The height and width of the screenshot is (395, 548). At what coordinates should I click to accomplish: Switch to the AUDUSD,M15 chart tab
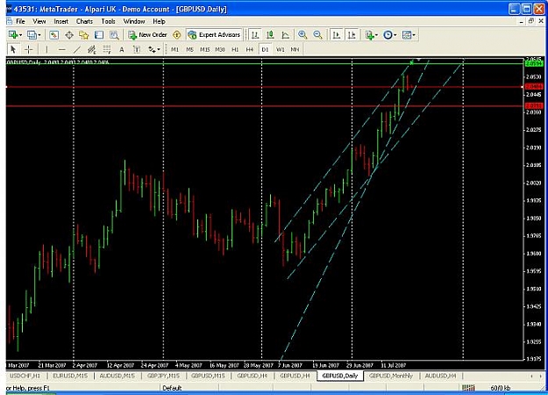click(117, 376)
